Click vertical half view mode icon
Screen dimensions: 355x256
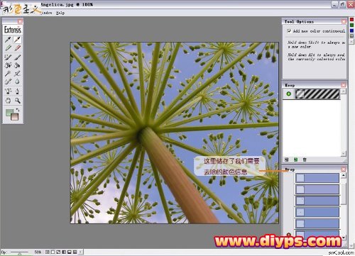pyautogui.click(x=64, y=252)
